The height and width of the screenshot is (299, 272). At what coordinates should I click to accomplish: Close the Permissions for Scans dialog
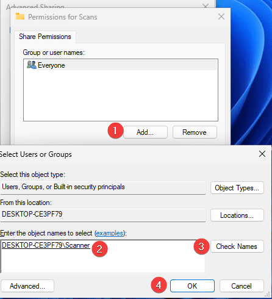point(221,16)
